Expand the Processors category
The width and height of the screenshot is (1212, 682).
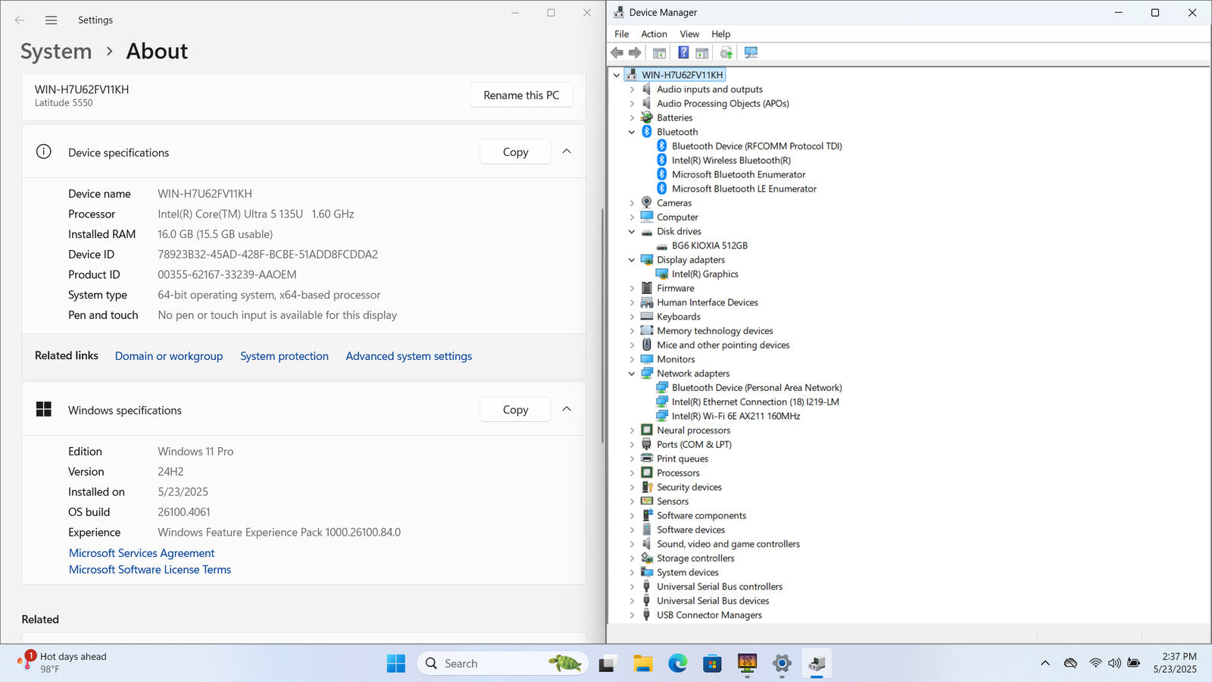[632, 473]
